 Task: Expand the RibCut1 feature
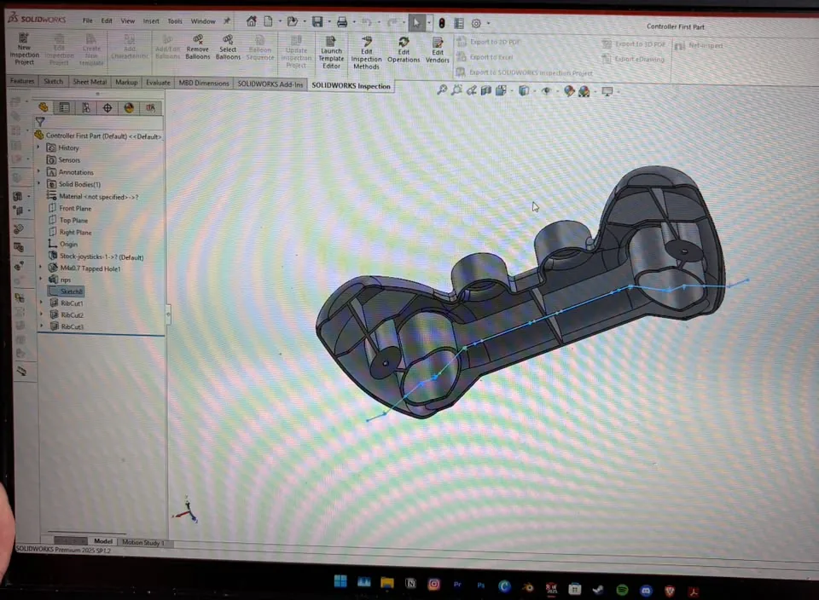point(41,303)
